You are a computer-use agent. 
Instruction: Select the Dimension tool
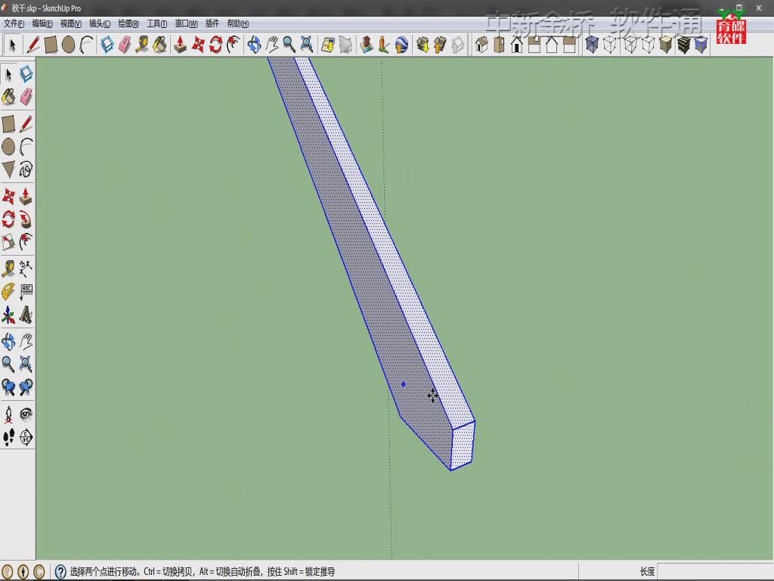26,269
